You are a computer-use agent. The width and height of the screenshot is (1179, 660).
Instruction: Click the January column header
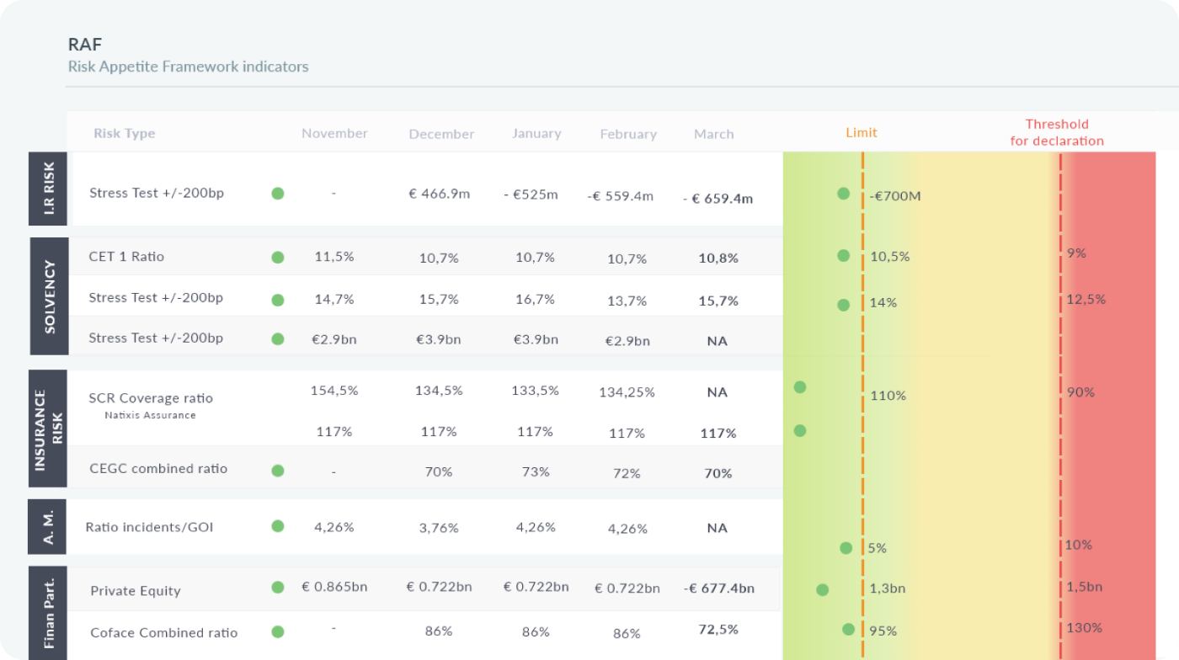click(536, 133)
